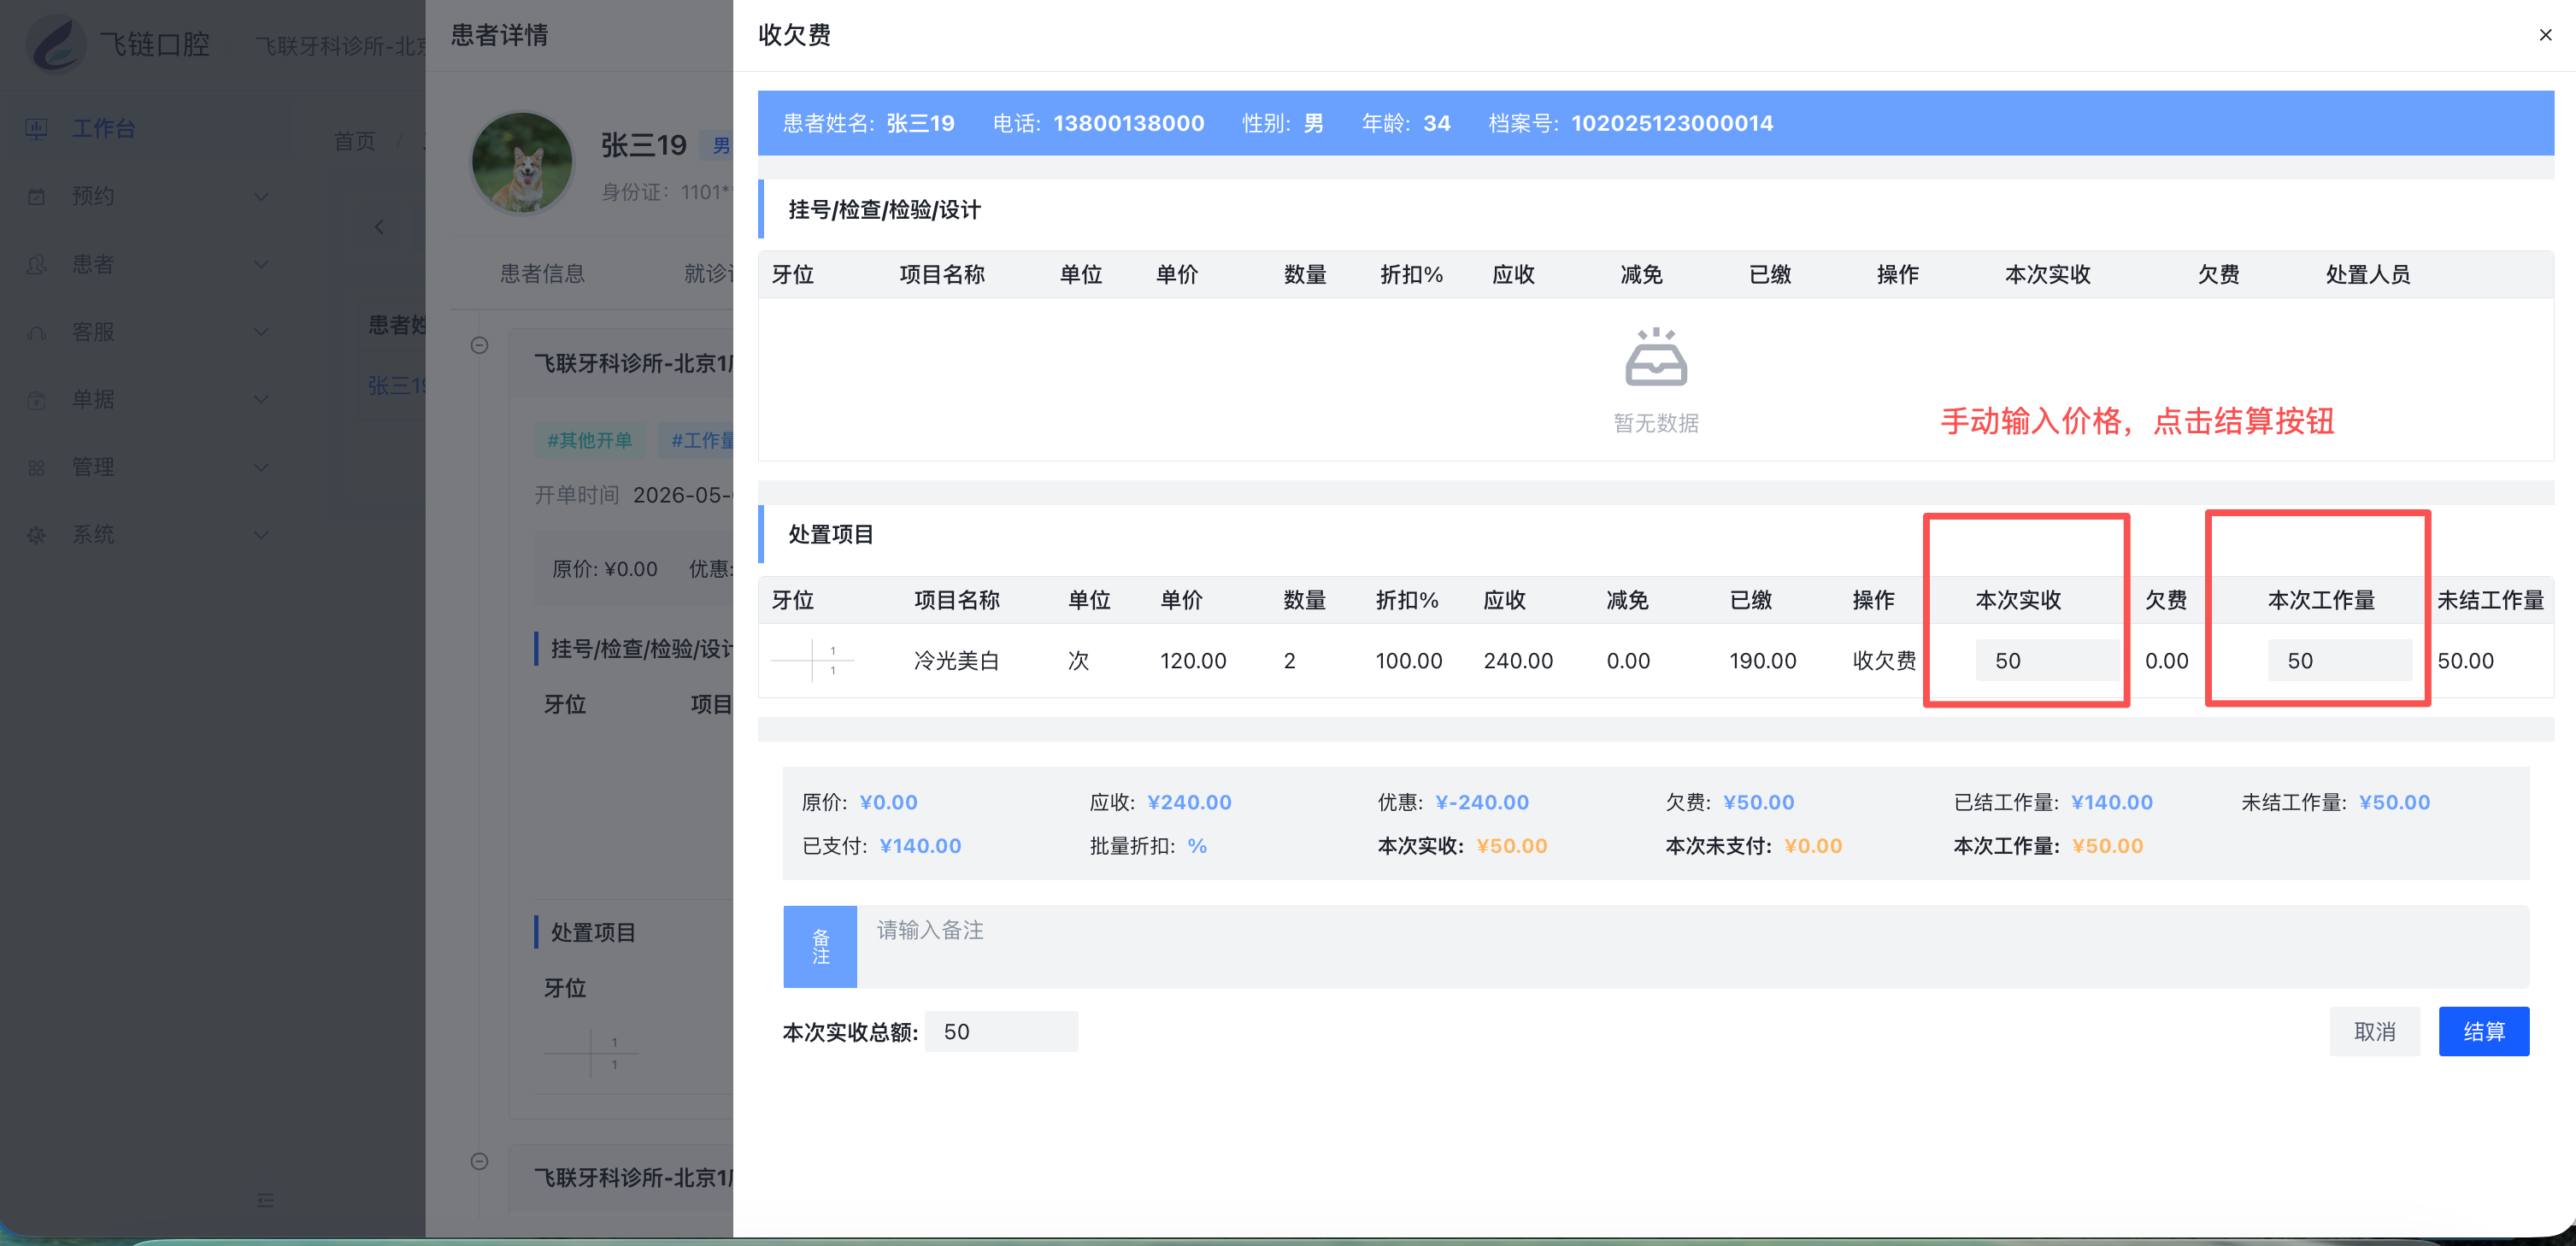Viewport: 2576px width, 1246px height.
Task: Click 已缴 value 190.00 in 冷光美白 row
Action: coord(1763,660)
